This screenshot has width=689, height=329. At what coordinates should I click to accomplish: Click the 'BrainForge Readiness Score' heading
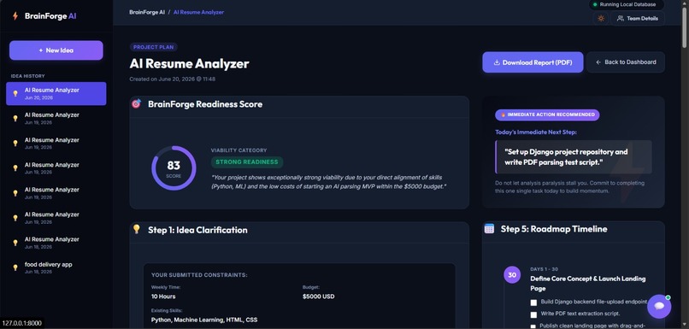pos(205,104)
